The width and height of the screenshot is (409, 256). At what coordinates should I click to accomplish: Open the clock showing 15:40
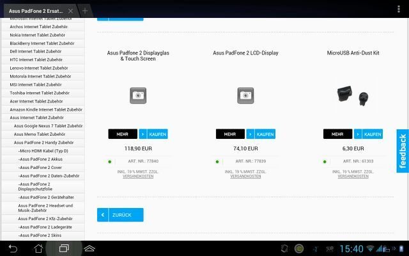(351, 248)
